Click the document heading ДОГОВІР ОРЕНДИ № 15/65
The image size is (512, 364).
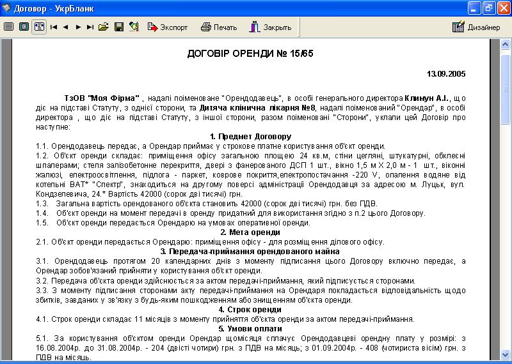click(250, 54)
